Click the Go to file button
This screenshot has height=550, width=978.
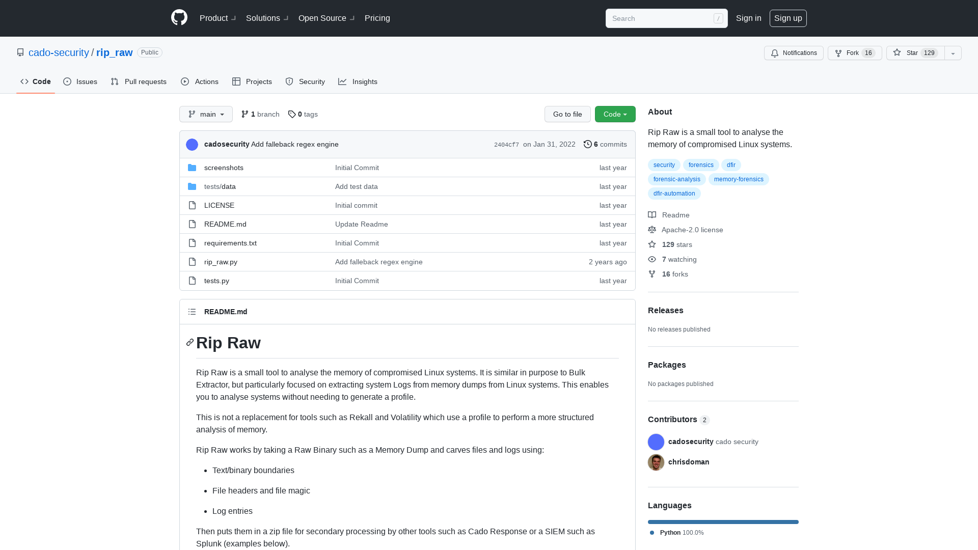(567, 114)
